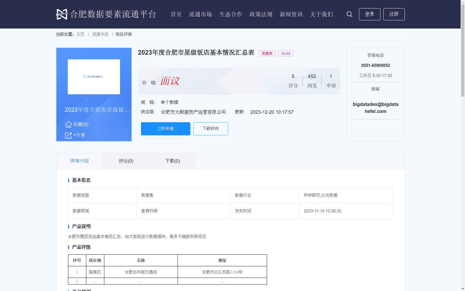Screen dimensions: 465x291
Task: Click the page vertical scrollbar thumb
Action: [x=463, y=50]
